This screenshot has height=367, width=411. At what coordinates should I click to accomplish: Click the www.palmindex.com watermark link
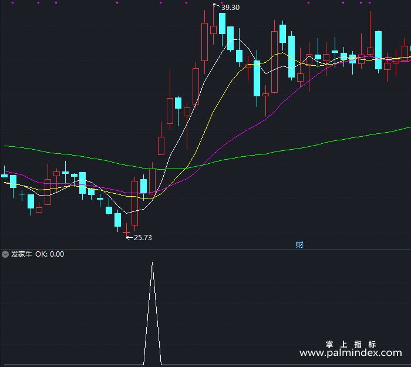pos(351,353)
